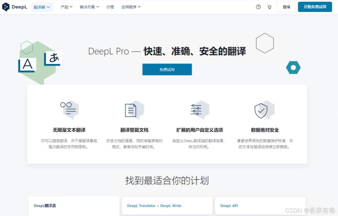Expand the 应用程序 dropdown
The height and width of the screenshot is (216, 338).
click(x=131, y=7)
